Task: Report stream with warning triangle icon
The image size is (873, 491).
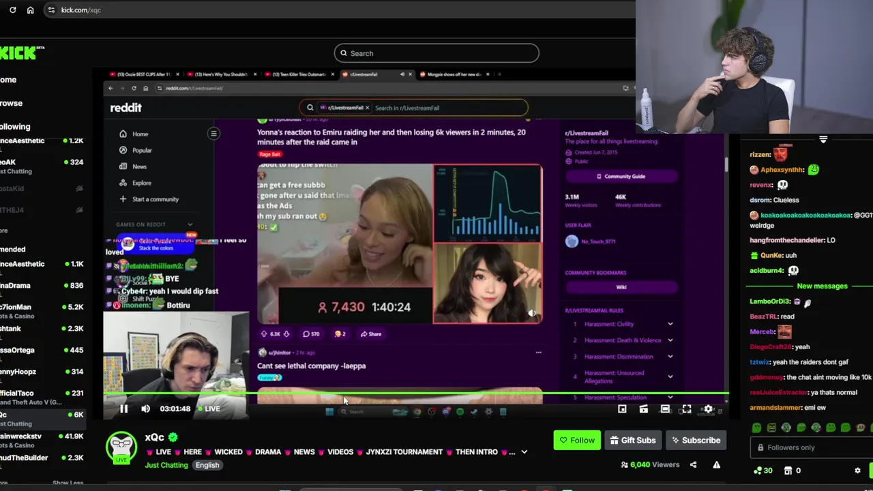Action: 716,465
